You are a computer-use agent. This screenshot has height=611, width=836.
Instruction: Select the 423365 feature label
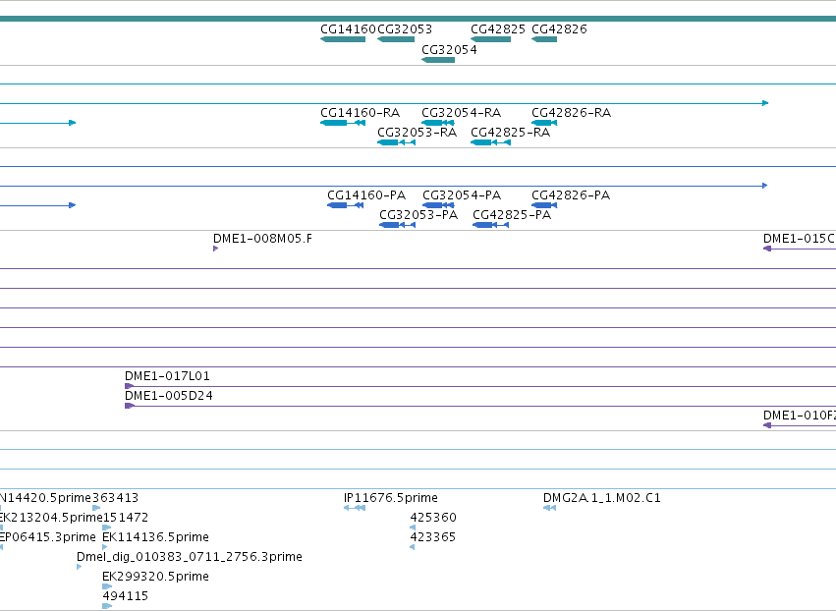click(x=433, y=537)
